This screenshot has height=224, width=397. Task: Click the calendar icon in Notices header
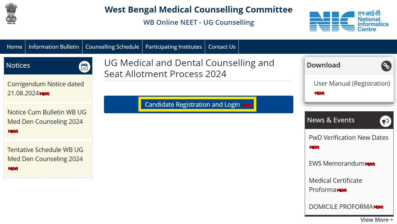(84, 67)
